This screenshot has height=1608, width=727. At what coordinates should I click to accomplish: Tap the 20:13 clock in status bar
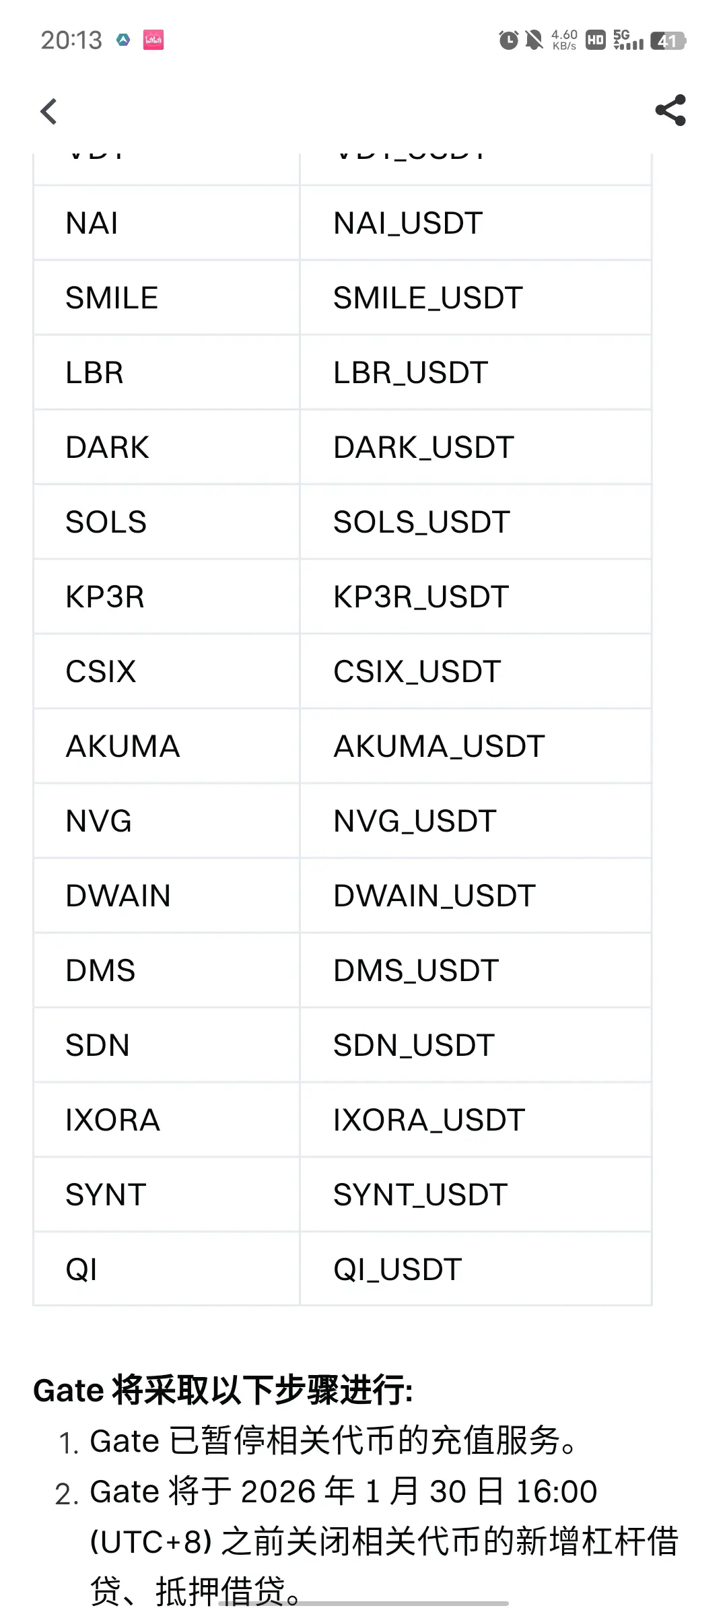pyautogui.click(x=71, y=40)
